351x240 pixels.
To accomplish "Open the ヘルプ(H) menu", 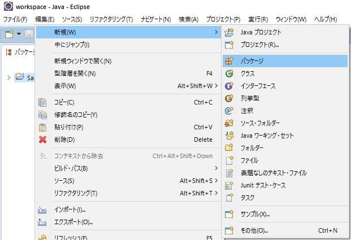I will [326, 19].
